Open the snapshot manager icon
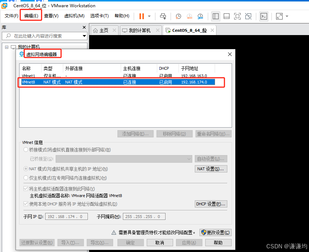This screenshot has height=252, width=309. (x=200, y=16)
